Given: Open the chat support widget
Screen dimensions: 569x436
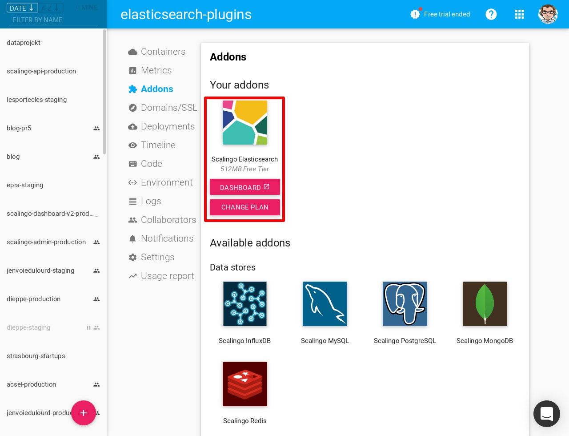Looking at the screenshot, I should [x=547, y=414].
